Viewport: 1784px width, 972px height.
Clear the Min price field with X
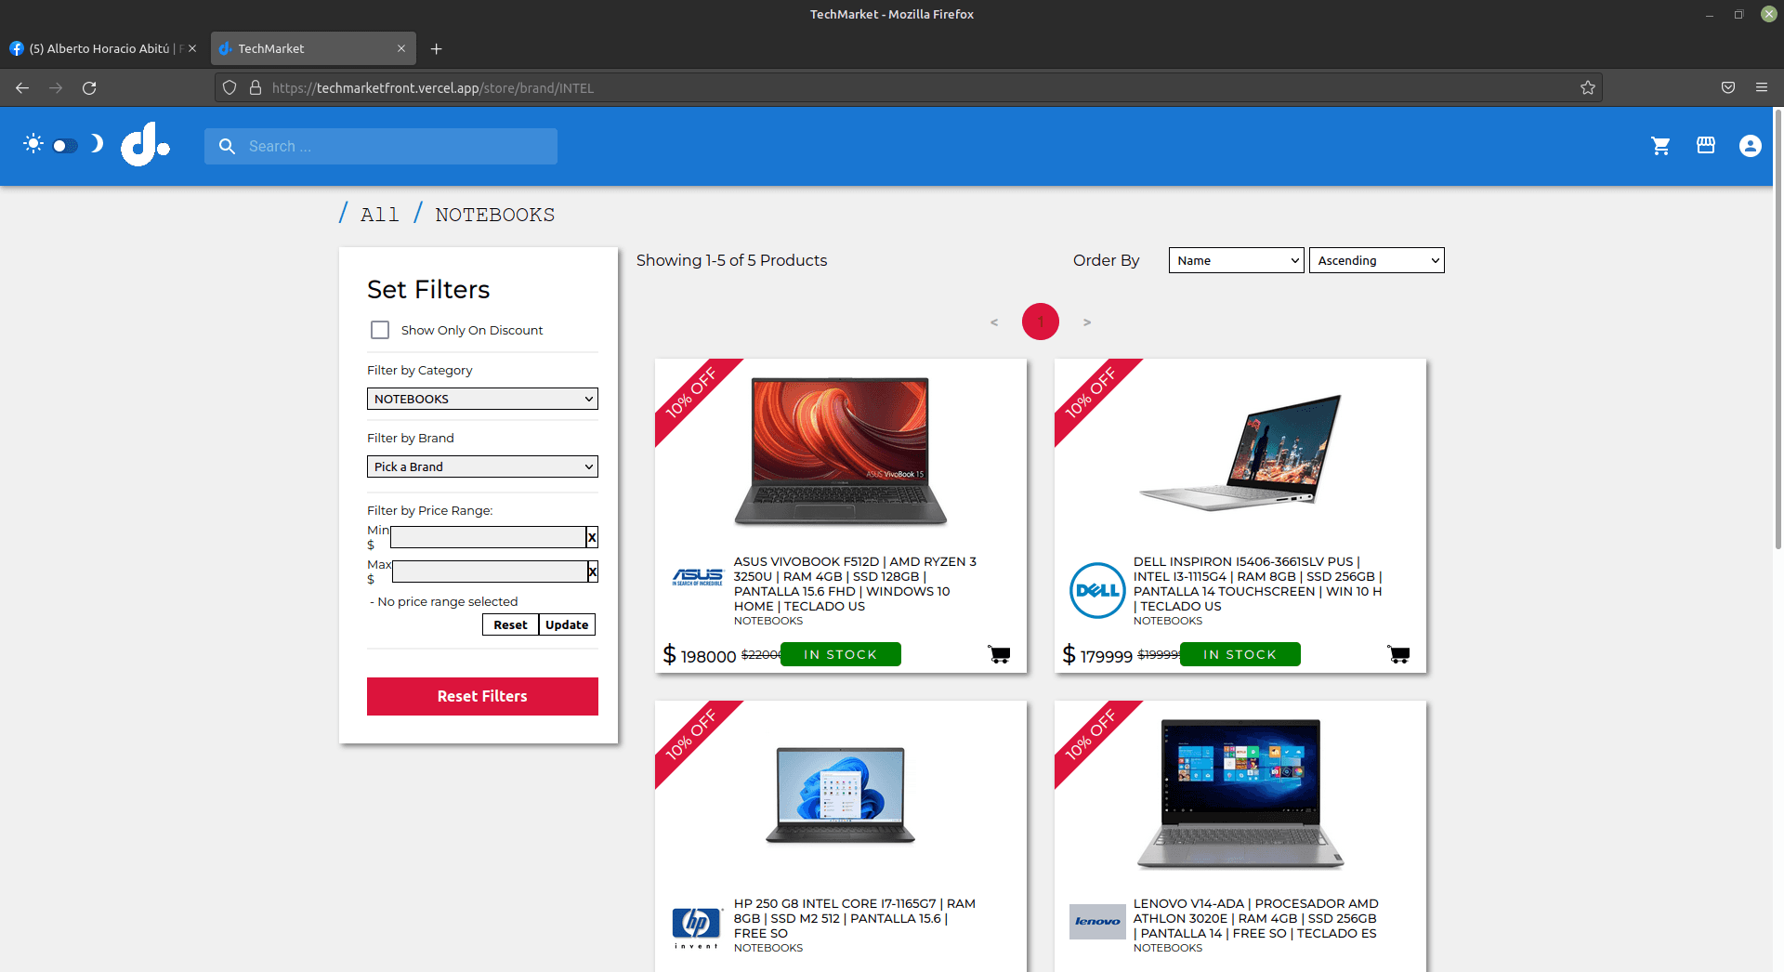coord(592,537)
